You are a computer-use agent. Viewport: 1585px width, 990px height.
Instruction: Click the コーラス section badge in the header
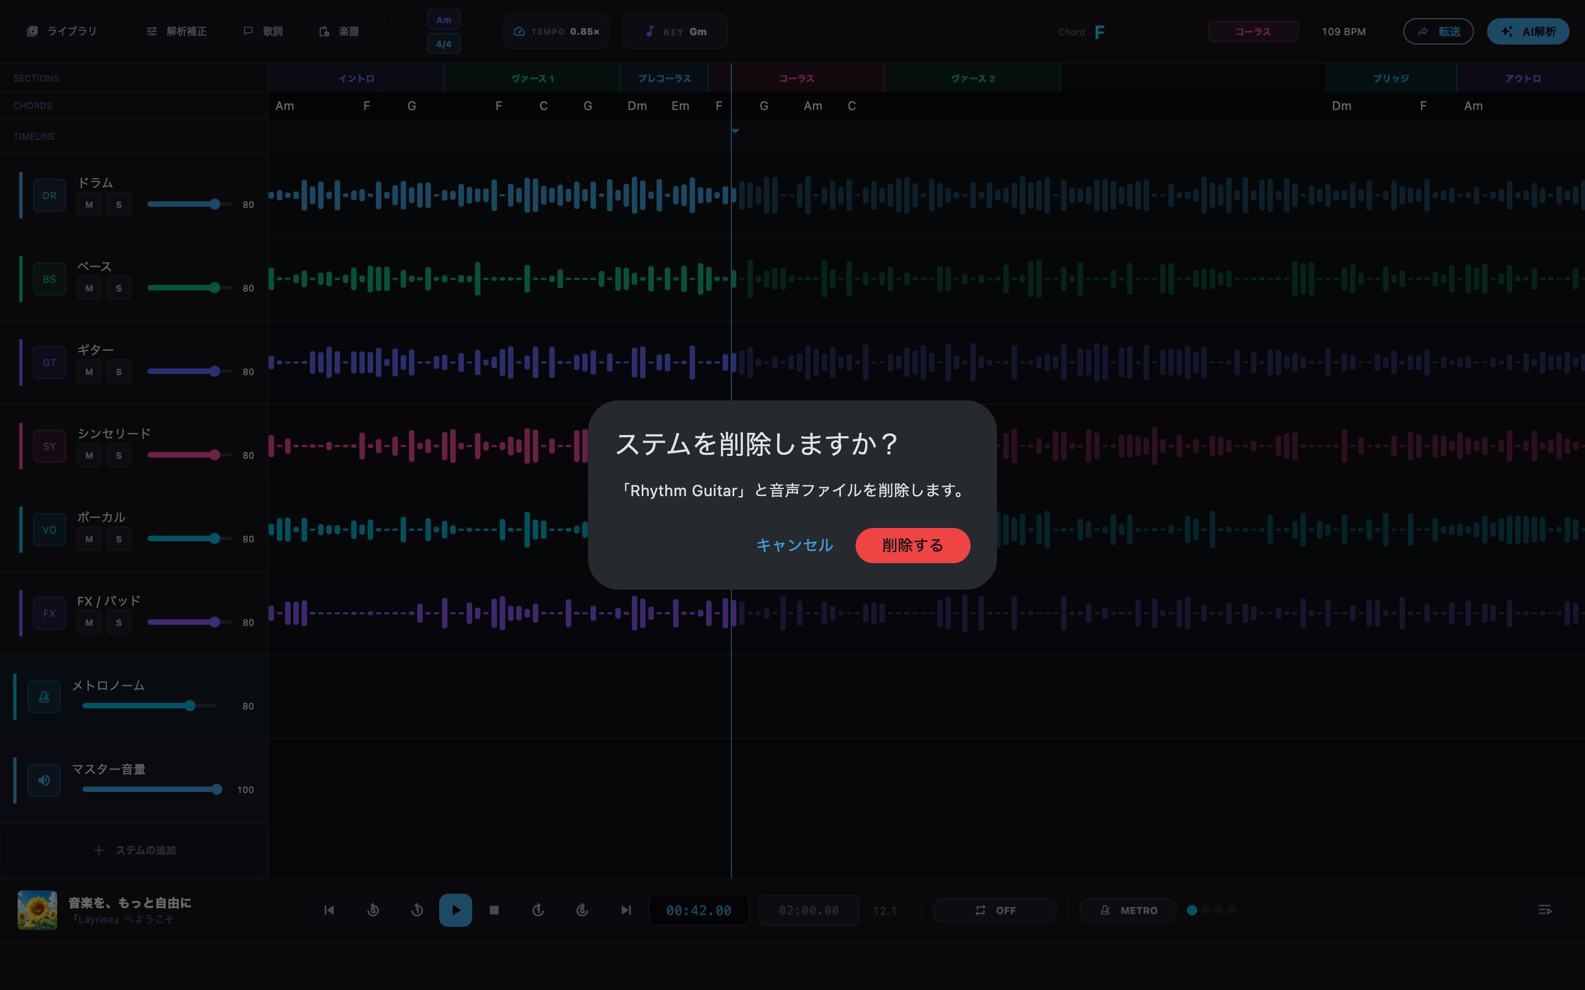point(1253,31)
